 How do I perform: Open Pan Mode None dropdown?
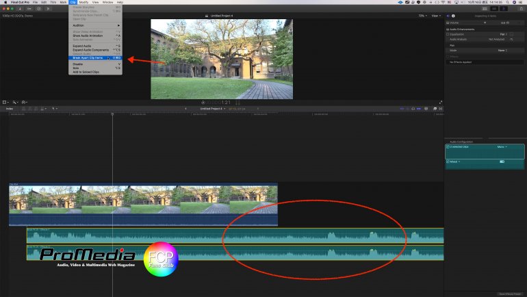tap(502, 51)
